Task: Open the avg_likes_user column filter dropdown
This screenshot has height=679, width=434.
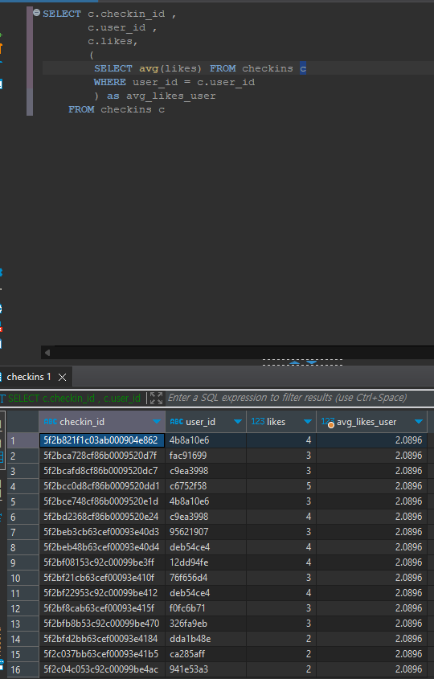Action: [x=419, y=422]
